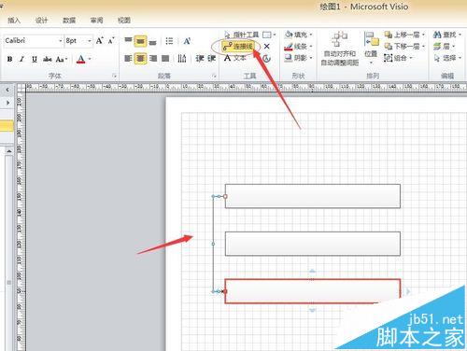Click the AutoConnect arrow below bottom rectangle

pos(312,310)
